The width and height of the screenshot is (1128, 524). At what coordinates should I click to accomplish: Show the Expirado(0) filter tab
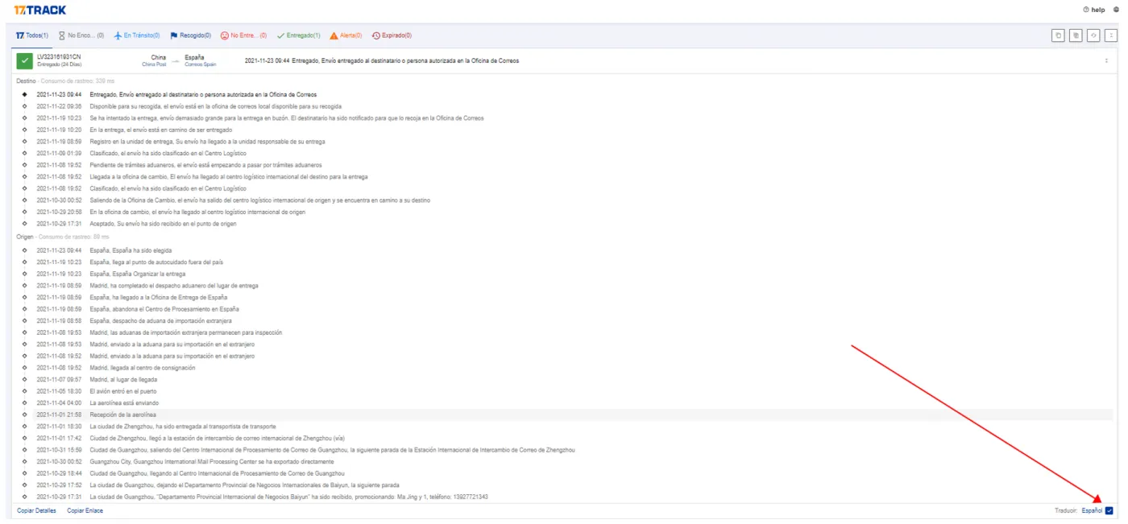(x=392, y=35)
